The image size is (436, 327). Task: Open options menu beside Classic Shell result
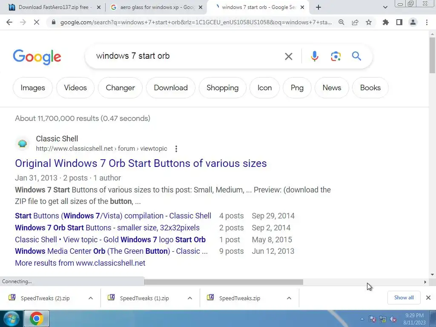coord(176,149)
